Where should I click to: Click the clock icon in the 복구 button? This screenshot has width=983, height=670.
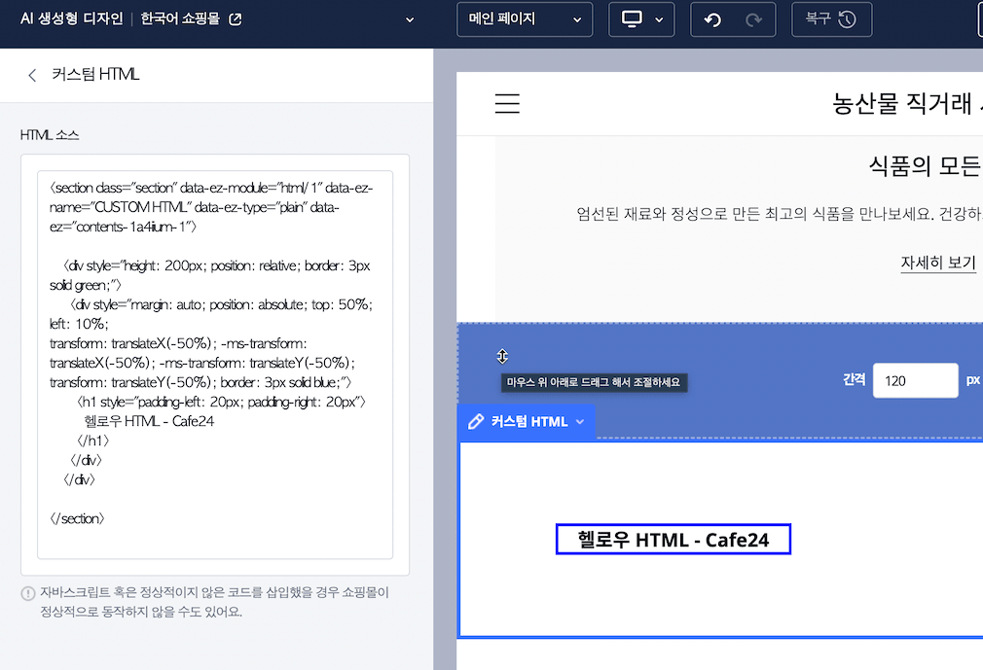point(847,19)
